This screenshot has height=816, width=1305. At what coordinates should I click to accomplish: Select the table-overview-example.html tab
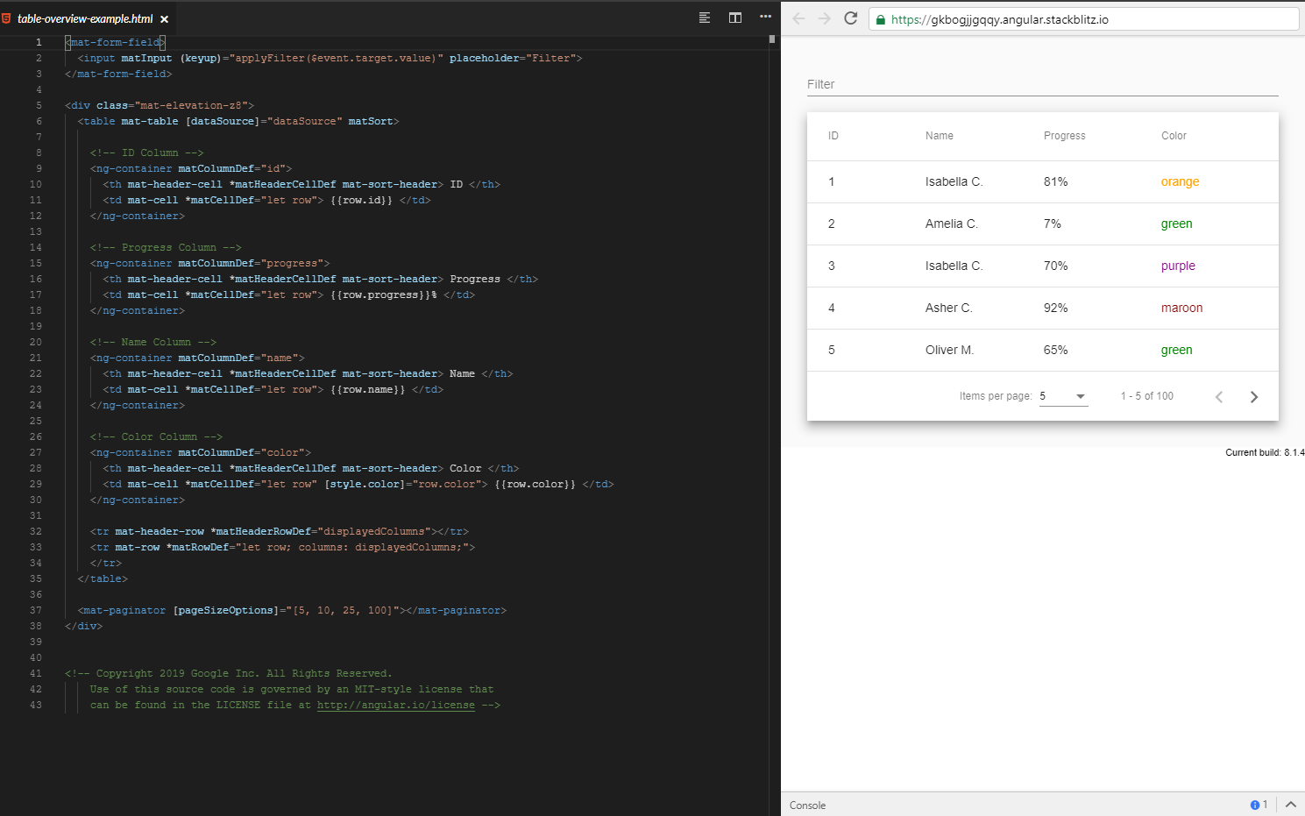coord(83,17)
